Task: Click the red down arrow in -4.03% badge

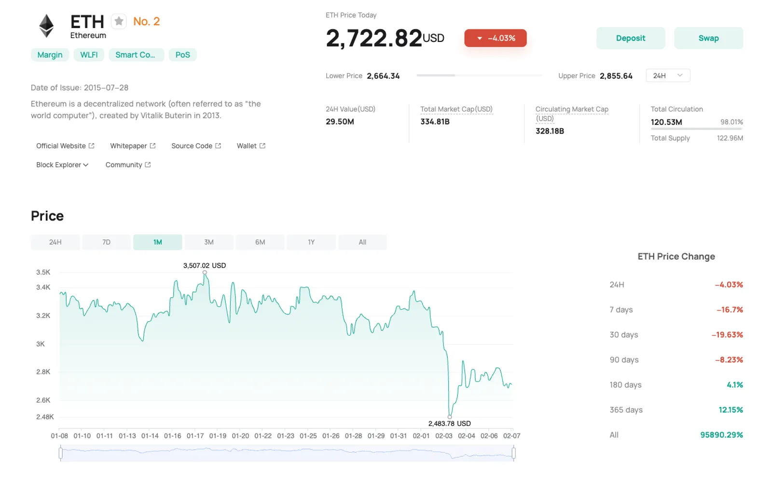Action: [x=480, y=38]
